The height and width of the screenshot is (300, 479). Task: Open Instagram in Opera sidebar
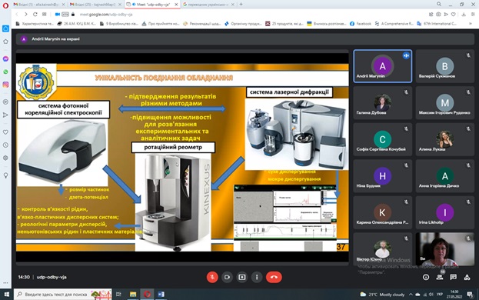(x=5, y=85)
